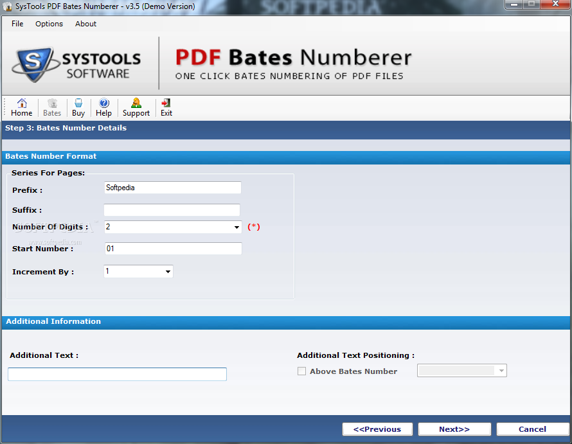Close the PDF Bates Numberer window
The width and height of the screenshot is (572, 444).
click(555, 4)
